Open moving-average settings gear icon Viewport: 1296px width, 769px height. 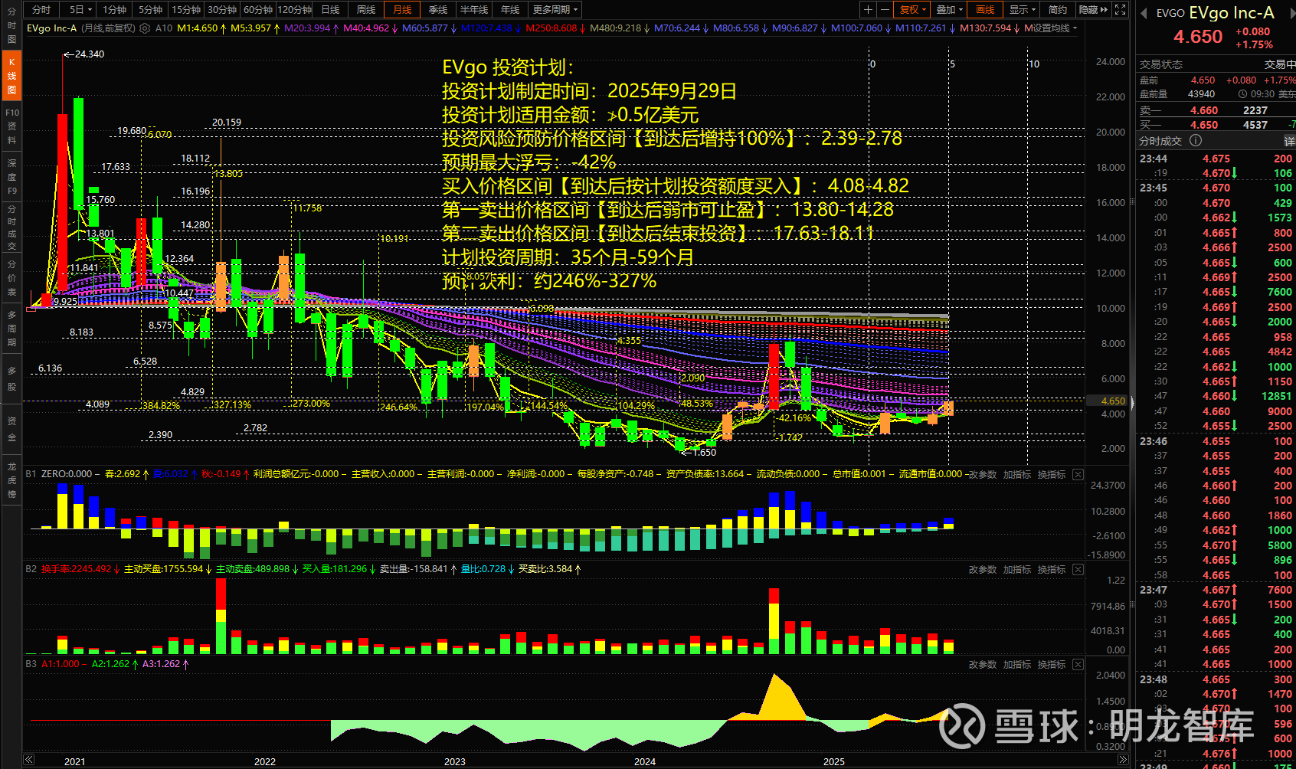(145, 28)
